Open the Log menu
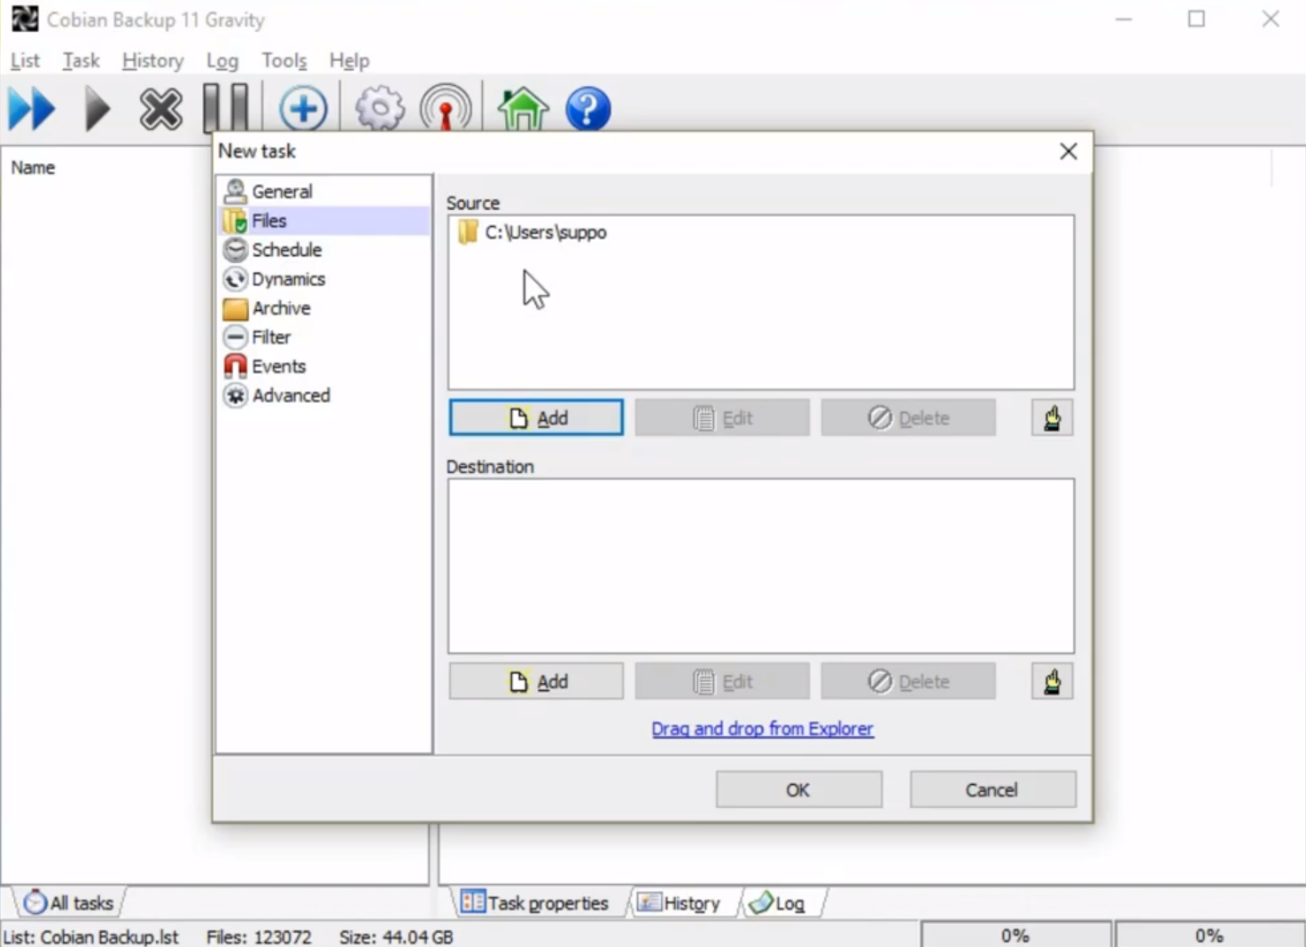Viewport: 1306px width, 947px height. pyautogui.click(x=222, y=60)
